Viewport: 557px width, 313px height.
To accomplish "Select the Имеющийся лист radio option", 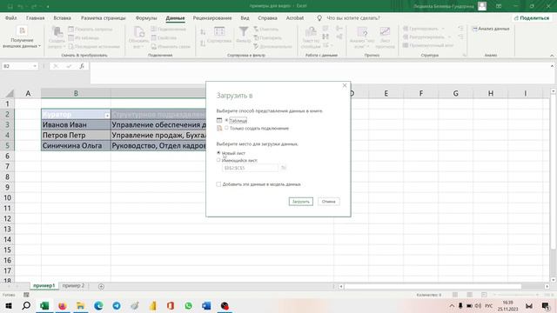I will (x=218, y=160).
